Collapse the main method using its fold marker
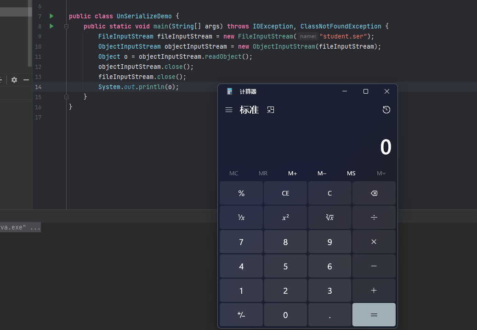477x330 pixels. [x=67, y=27]
